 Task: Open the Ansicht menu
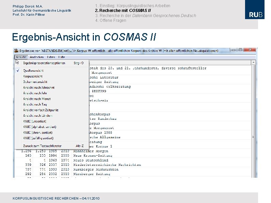pos(21,57)
